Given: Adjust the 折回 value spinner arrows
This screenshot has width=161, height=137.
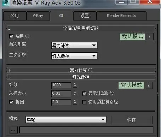Looking at the screenshot, I should (75, 102).
